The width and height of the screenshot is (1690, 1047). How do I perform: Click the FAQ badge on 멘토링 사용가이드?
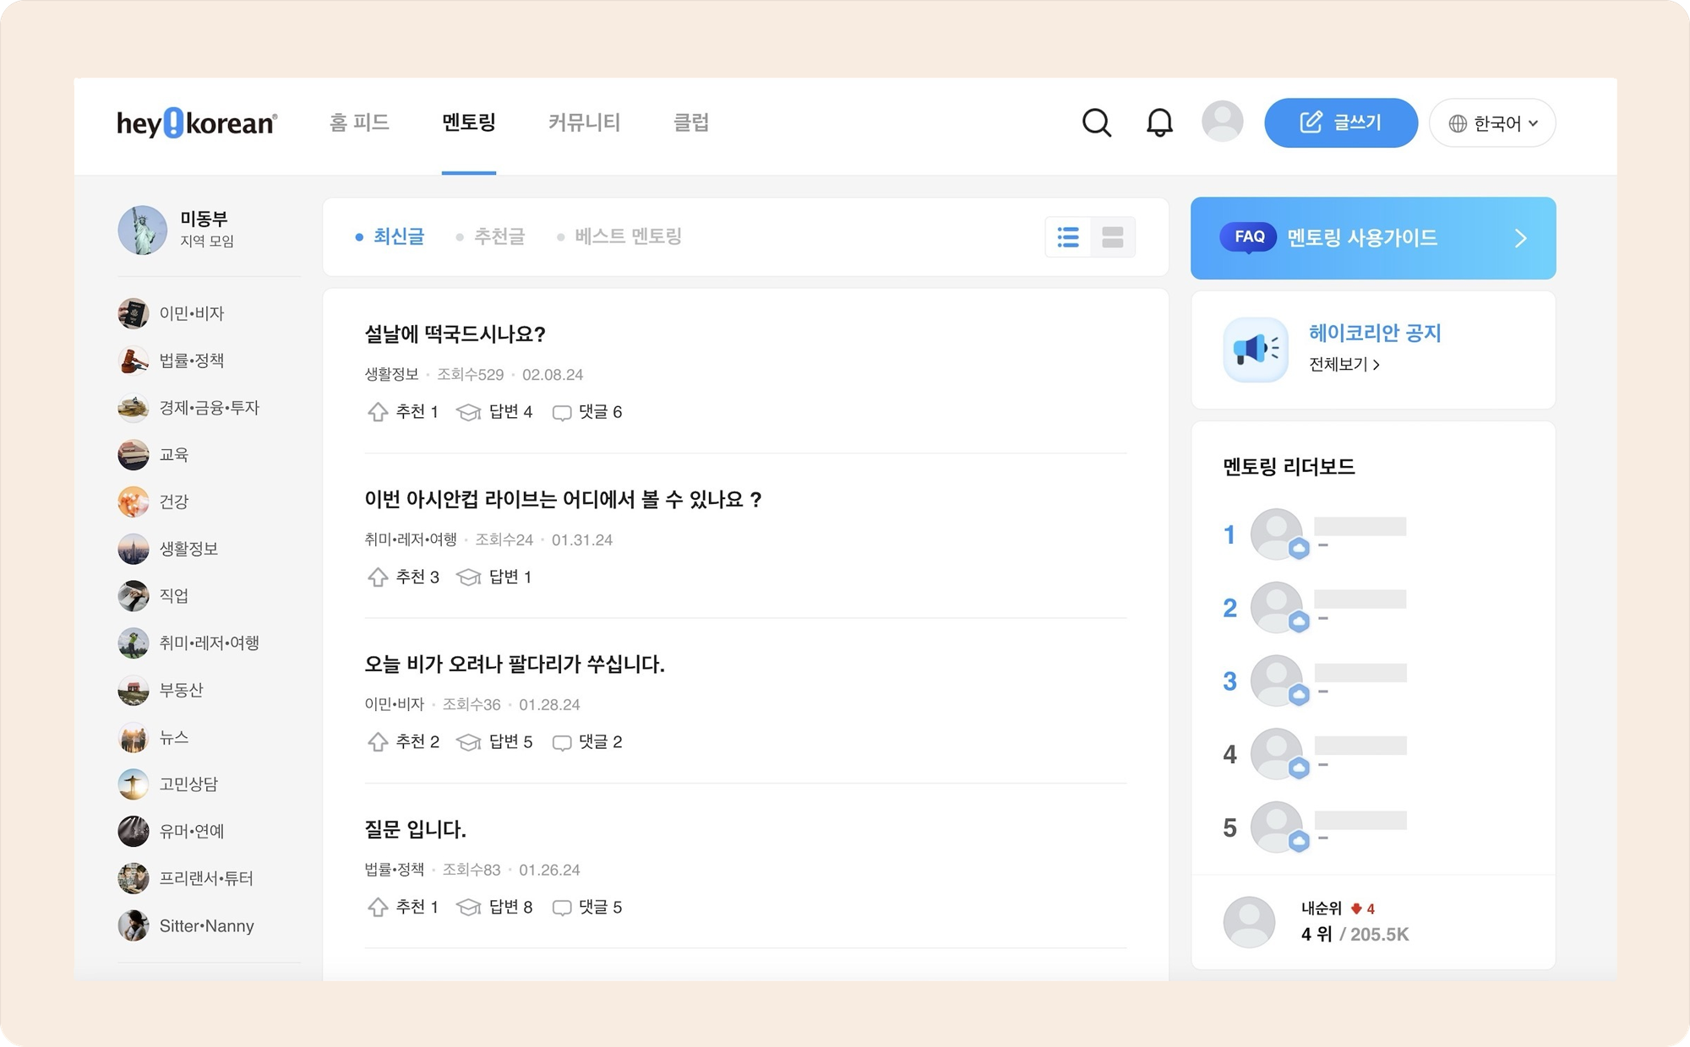click(1249, 237)
